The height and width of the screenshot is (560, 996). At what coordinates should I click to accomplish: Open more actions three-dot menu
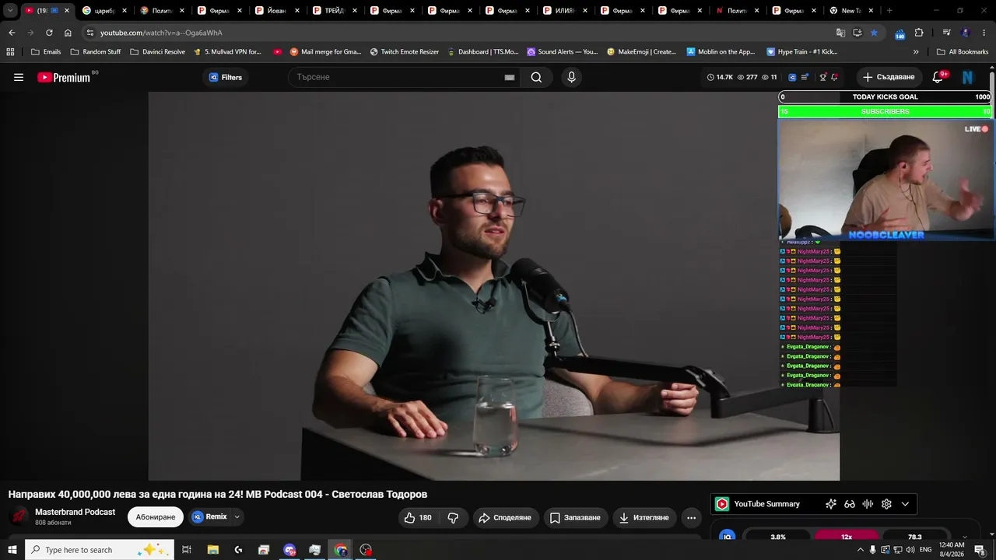pos(691,517)
